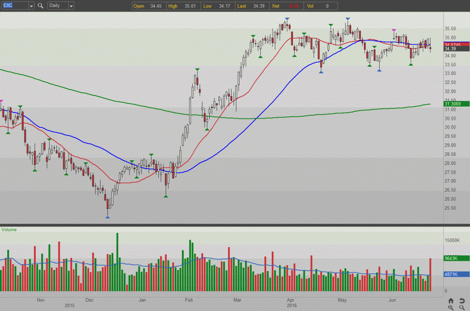Click the blue pivot-low marker at December bottom
This screenshot has height=311, width=470.
[x=107, y=217]
